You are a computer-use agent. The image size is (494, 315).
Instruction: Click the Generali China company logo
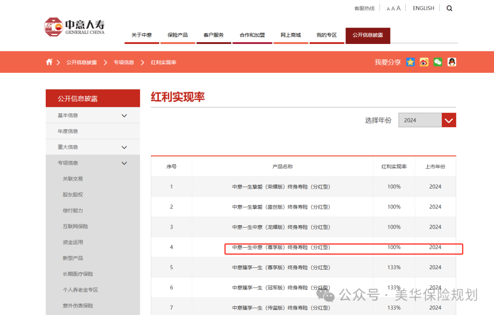[74, 27]
